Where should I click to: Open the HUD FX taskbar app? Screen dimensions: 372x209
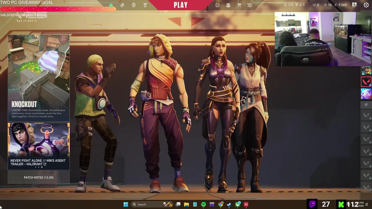(212, 204)
